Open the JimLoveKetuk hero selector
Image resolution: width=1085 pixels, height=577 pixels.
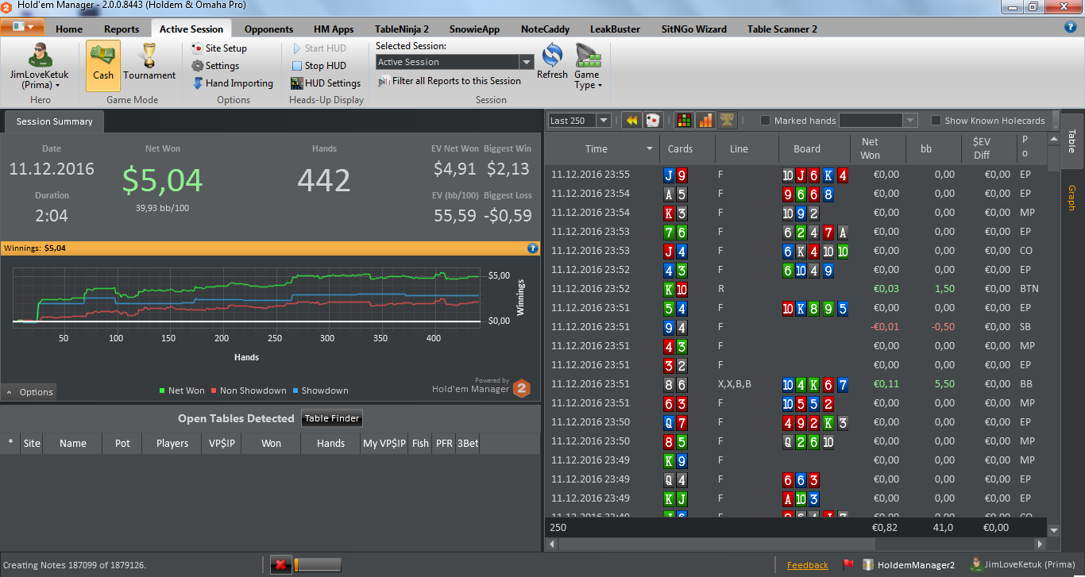click(39, 66)
